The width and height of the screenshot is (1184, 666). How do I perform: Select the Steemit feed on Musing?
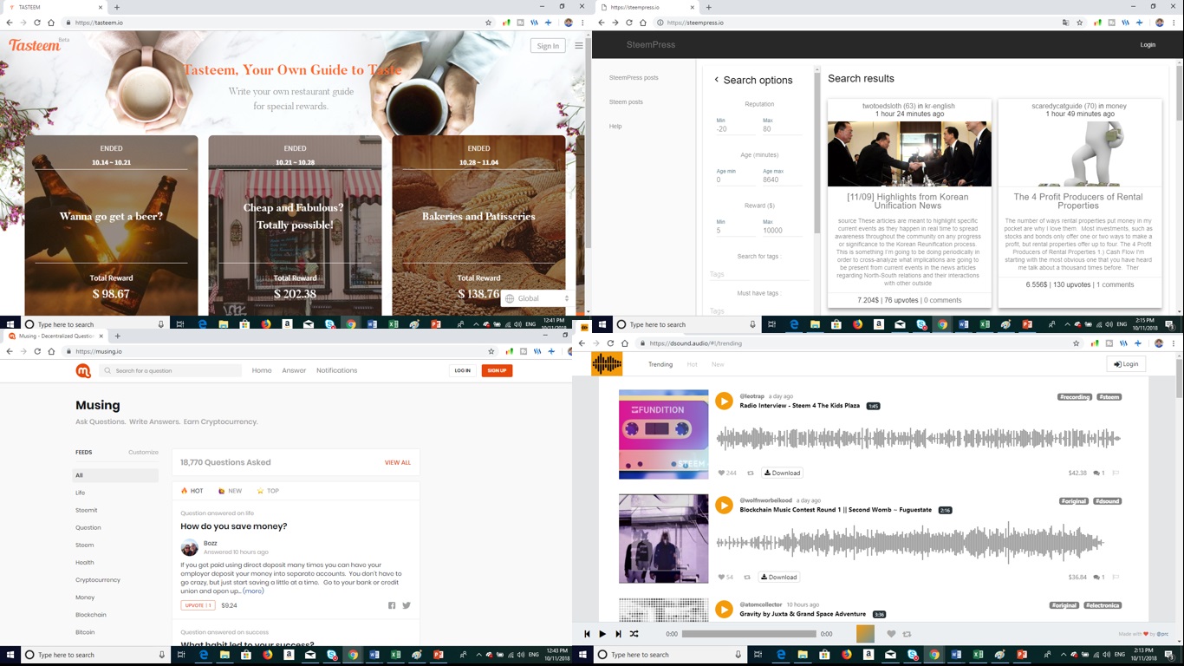click(x=87, y=510)
